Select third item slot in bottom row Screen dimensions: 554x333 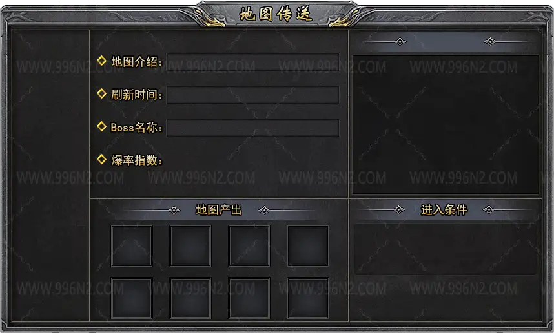pos(249,298)
